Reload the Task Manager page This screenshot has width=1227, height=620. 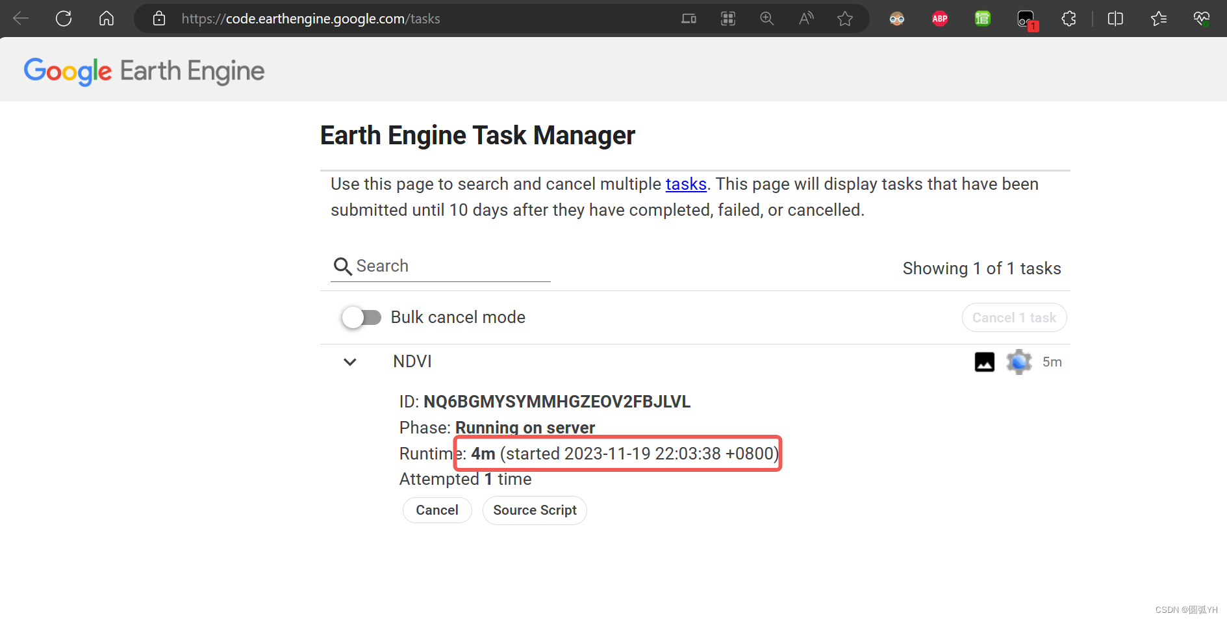pyautogui.click(x=63, y=18)
